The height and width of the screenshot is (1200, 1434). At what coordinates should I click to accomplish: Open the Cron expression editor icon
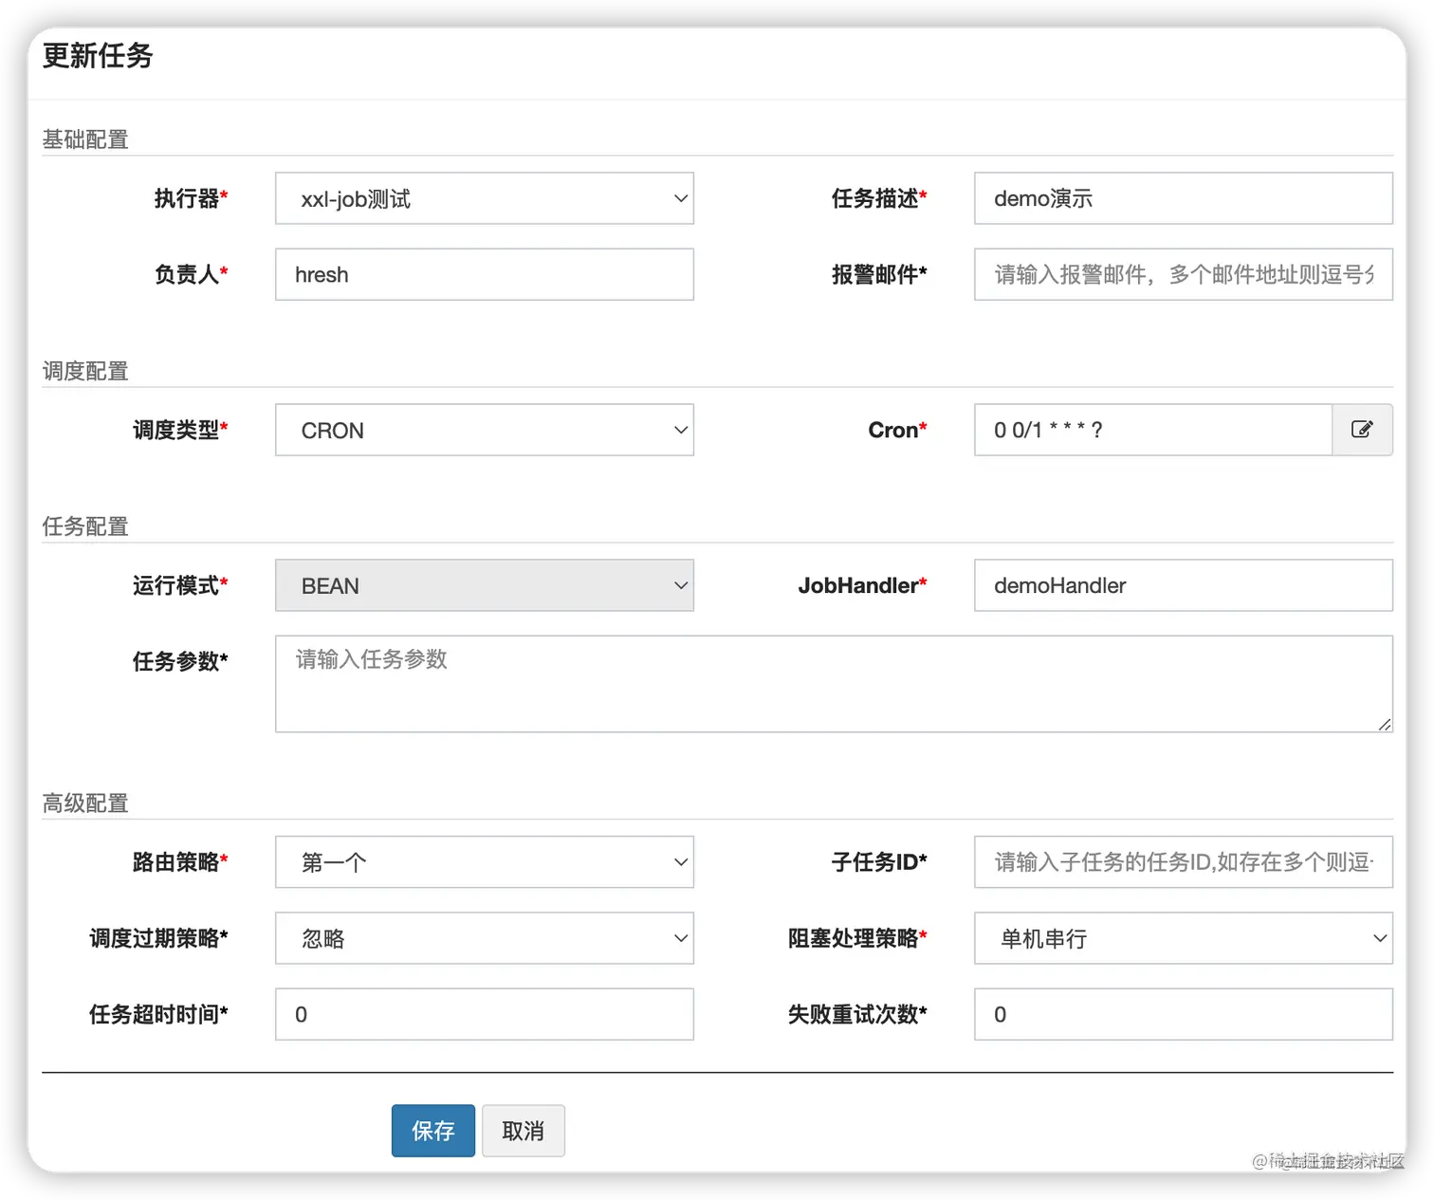(1362, 430)
